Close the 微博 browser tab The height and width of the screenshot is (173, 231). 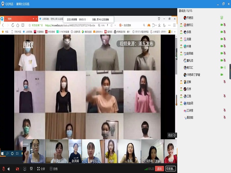point(36,19)
